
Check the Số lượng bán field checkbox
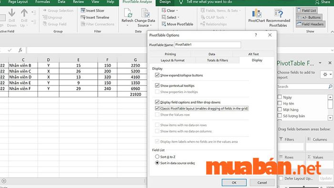tap(280, 115)
